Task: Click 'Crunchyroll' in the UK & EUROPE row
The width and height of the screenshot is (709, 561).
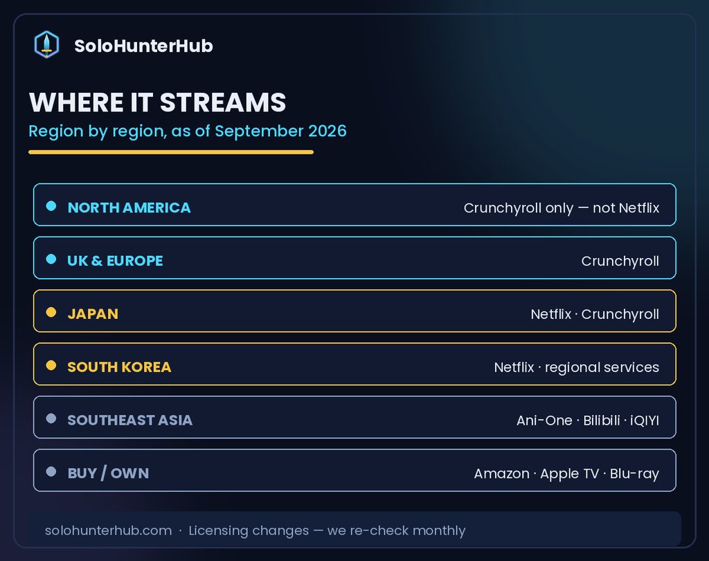Action: pos(620,261)
